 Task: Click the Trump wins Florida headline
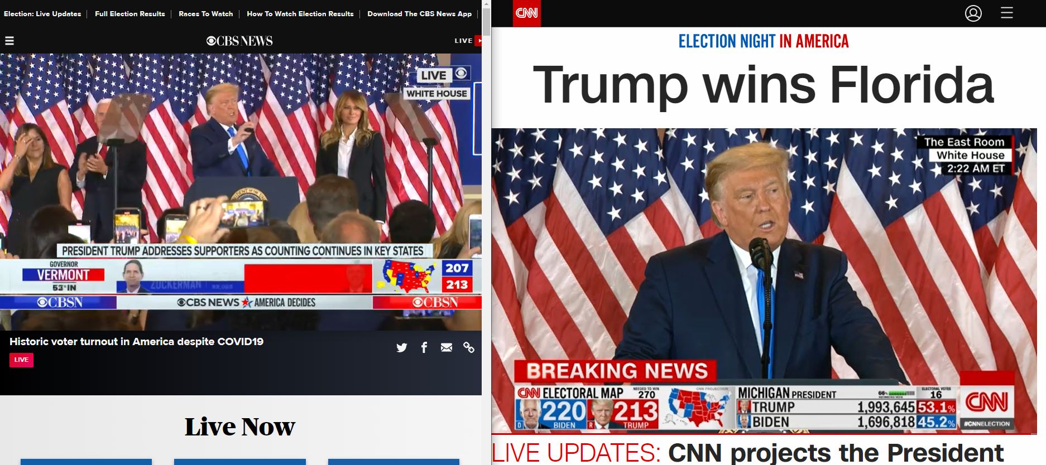click(x=764, y=85)
